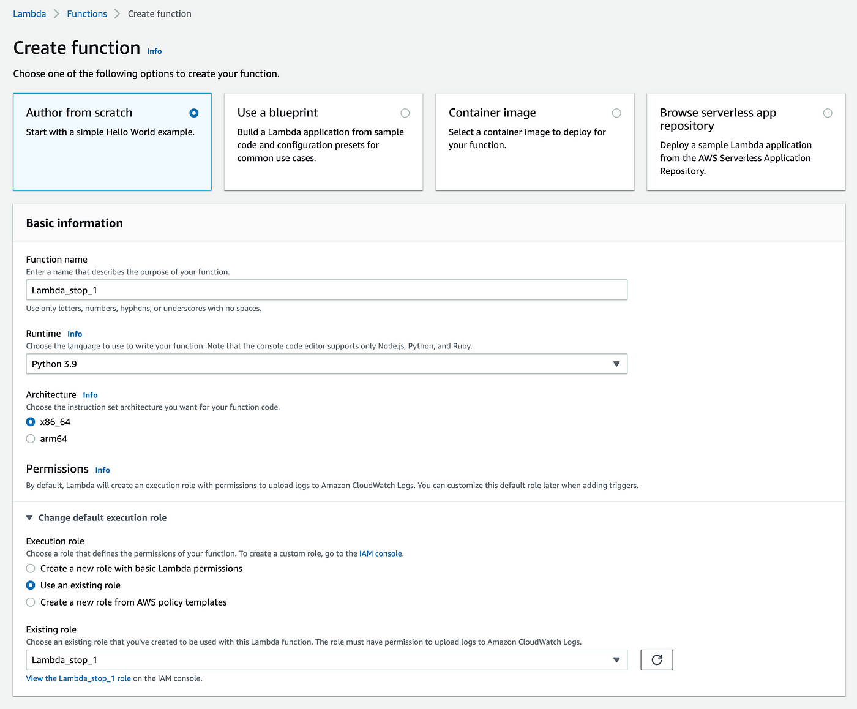This screenshot has width=857, height=709.
Task: Click the Function name input field
Action: pyautogui.click(x=326, y=290)
